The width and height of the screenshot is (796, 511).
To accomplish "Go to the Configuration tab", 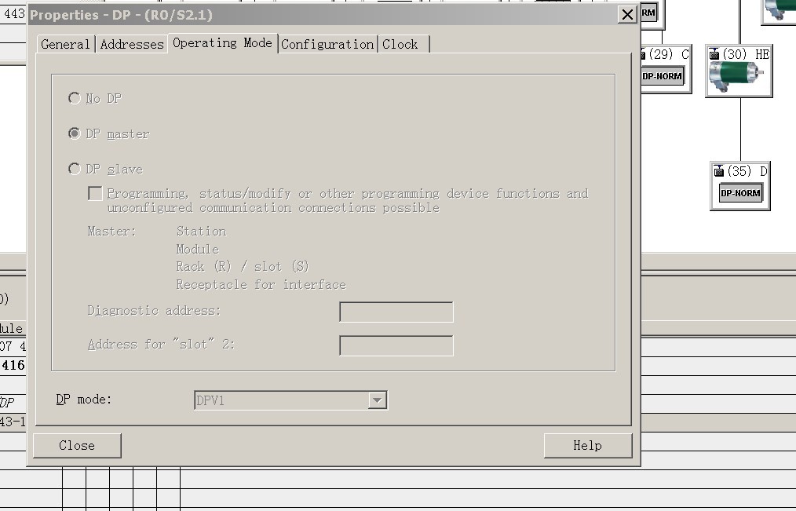I will click(x=327, y=44).
